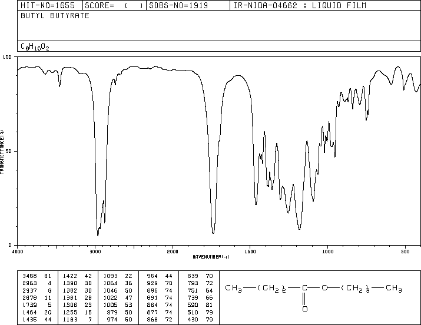Select peak table entry 430
Screen dimensions: 421x325
pyautogui.click(x=200, y=320)
